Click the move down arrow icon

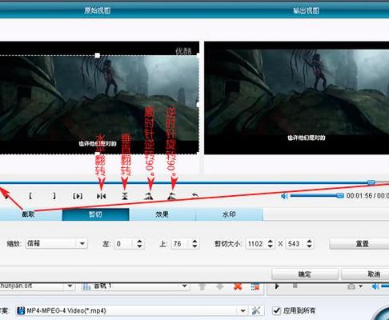220,286
